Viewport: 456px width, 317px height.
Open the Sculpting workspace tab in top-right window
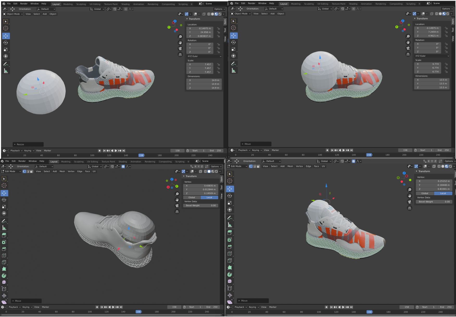pos(309,4)
